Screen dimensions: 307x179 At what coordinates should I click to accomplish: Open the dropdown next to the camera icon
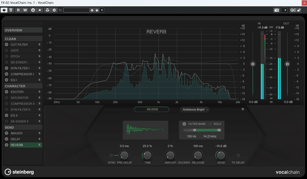pos(285,10)
